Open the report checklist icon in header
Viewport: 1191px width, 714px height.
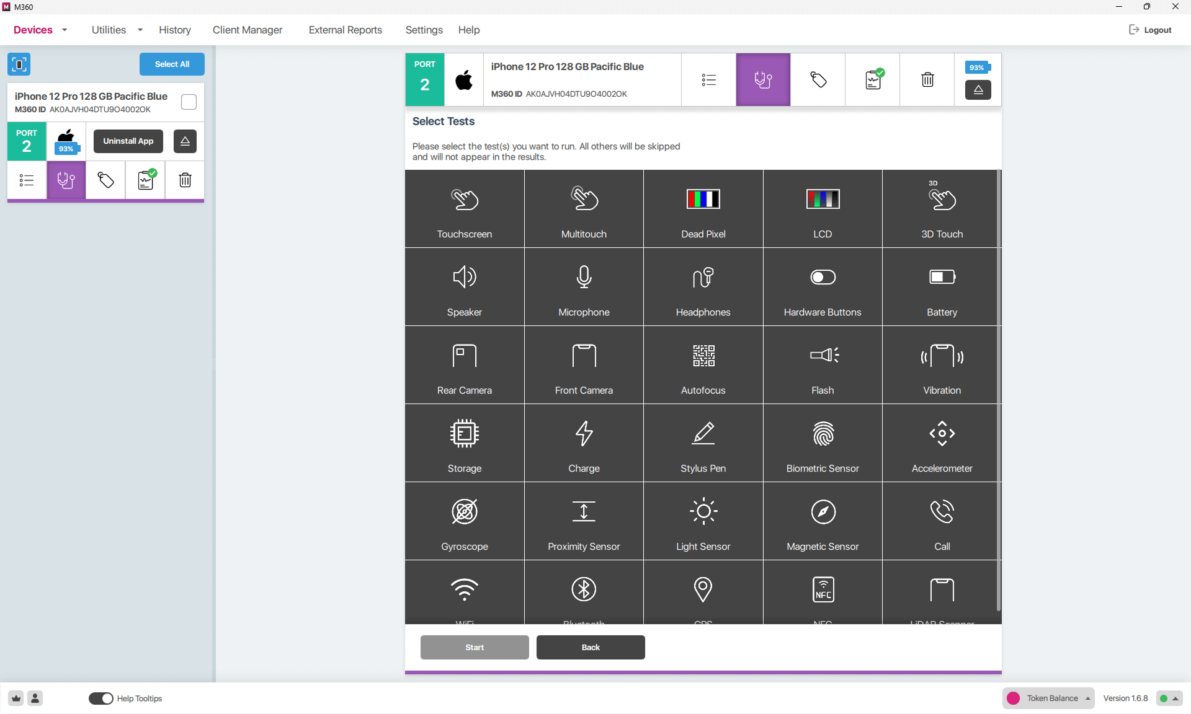[x=873, y=79]
